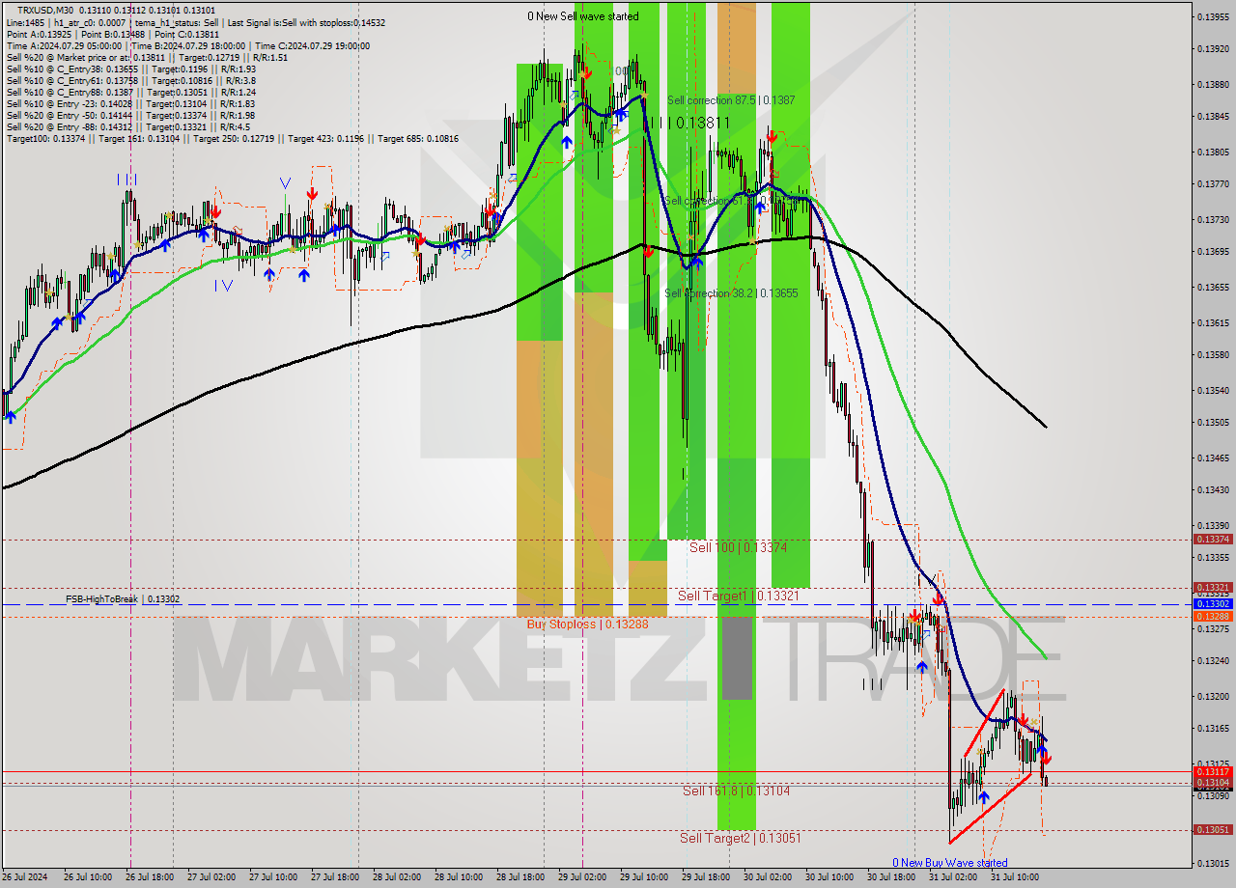Image resolution: width=1236 pixels, height=888 pixels.
Task: Click the 0.13505 price axis value
Action: (x=1213, y=422)
